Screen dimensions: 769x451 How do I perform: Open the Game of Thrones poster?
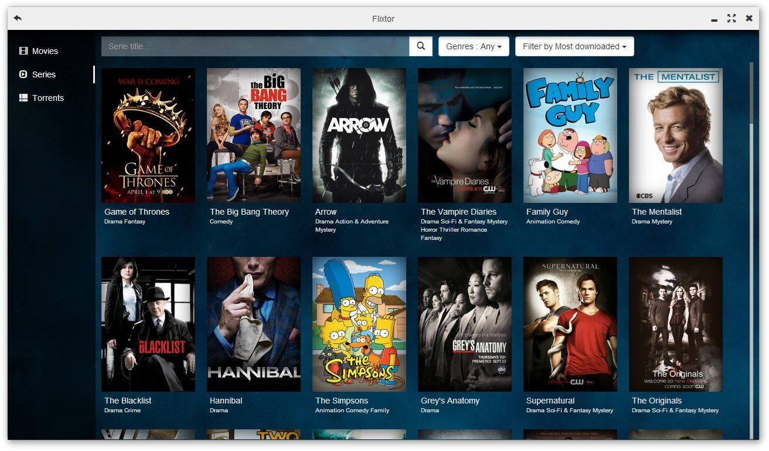pyautogui.click(x=148, y=135)
